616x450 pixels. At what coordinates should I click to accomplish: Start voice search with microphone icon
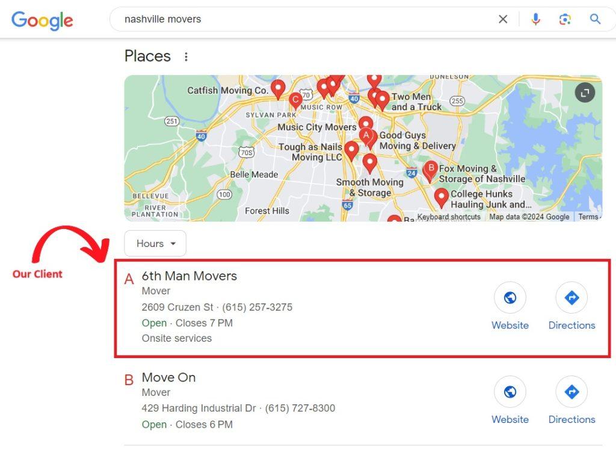(535, 19)
